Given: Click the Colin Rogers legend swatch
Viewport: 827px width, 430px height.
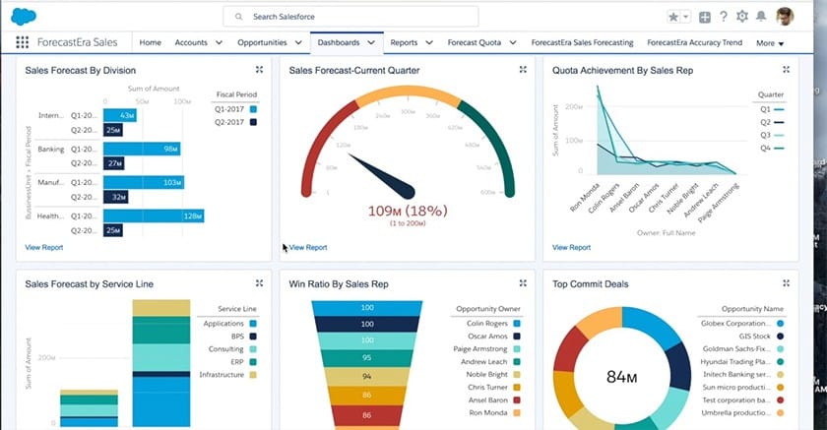Looking at the screenshot, I should [x=517, y=324].
